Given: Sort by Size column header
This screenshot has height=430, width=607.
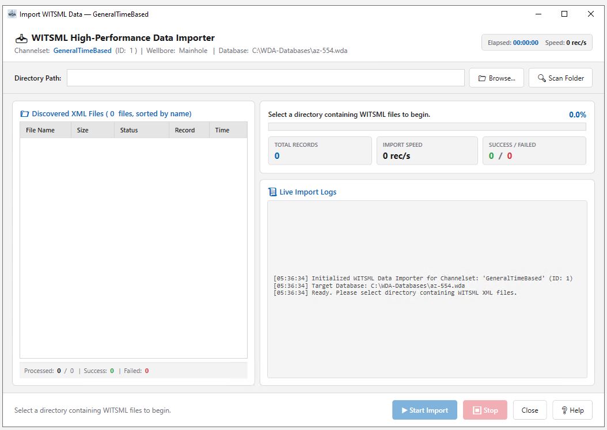Looking at the screenshot, I should [x=93, y=130].
